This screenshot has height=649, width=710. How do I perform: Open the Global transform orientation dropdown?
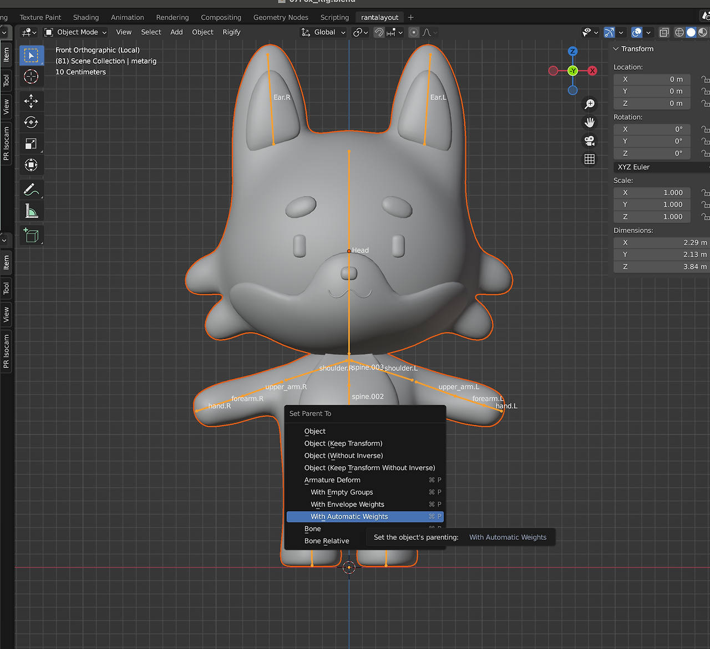pos(324,32)
